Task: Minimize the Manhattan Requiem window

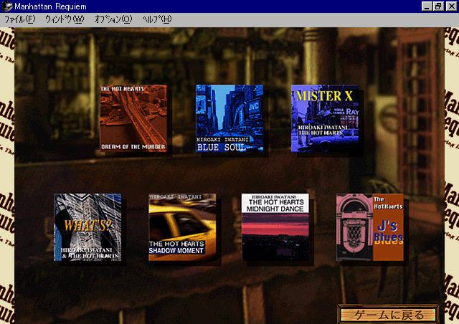Action: coord(427,6)
